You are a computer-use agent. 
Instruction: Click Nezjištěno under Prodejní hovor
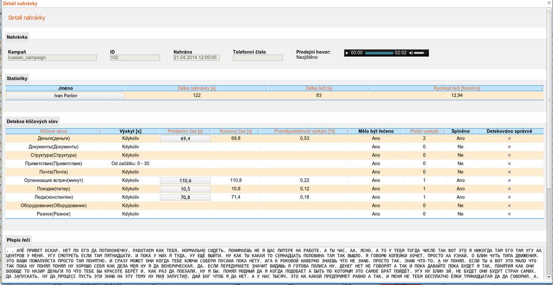coord(307,57)
